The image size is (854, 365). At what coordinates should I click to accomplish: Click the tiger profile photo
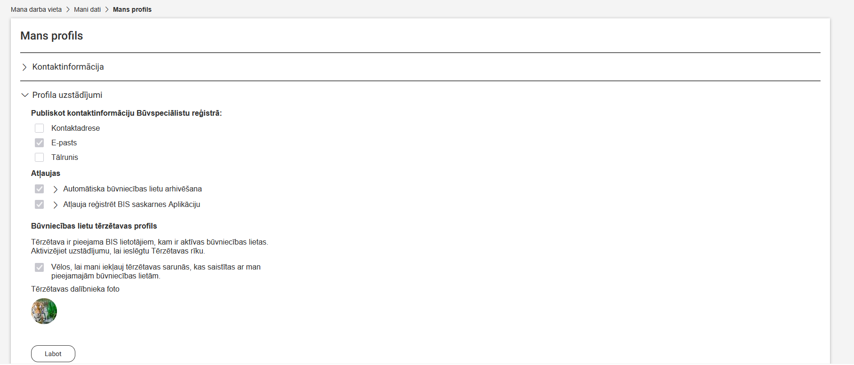coord(44,311)
